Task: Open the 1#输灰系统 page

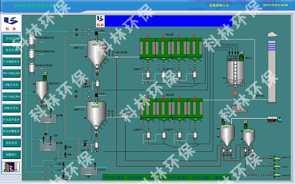Action: (x=11, y=85)
